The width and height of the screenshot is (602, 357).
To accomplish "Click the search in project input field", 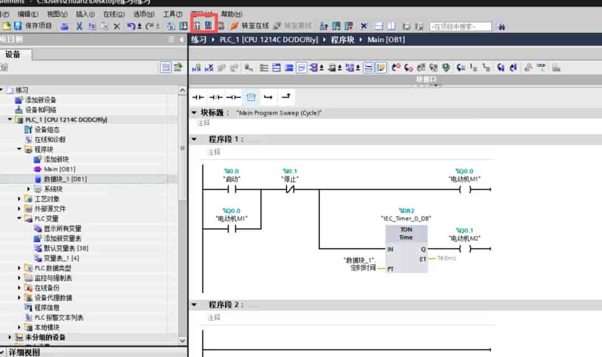I will [x=460, y=27].
